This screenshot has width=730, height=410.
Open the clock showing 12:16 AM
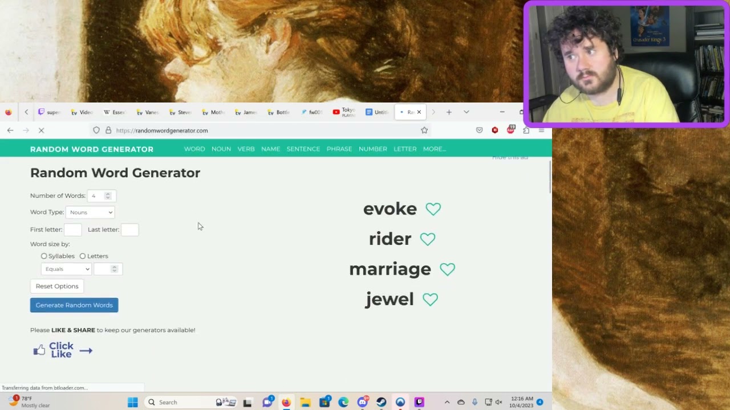point(522,402)
